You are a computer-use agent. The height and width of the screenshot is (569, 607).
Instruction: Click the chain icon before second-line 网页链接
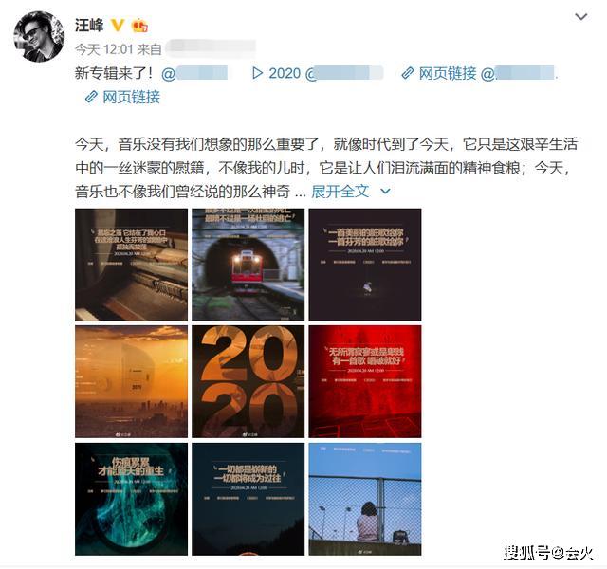tap(91, 97)
